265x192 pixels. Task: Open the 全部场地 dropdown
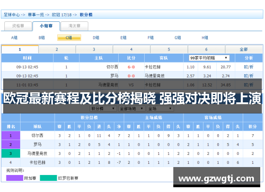(131, 109)
